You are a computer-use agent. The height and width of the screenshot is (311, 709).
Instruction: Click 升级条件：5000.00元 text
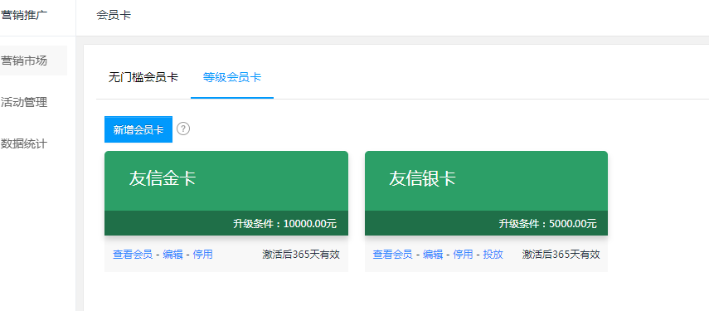coord(547,223)
